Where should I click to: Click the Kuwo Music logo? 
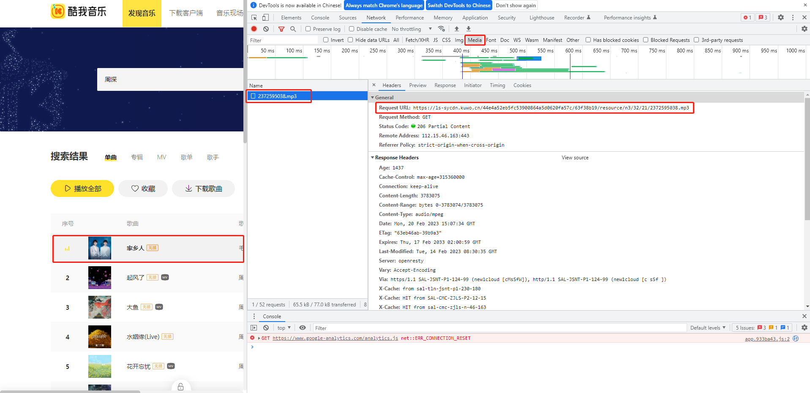[x=79, y=11]
